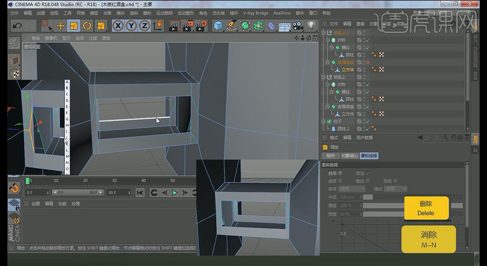Collapse the 柱子 object tree
This screenshot has width=487, height=266.
pos(323,121)
